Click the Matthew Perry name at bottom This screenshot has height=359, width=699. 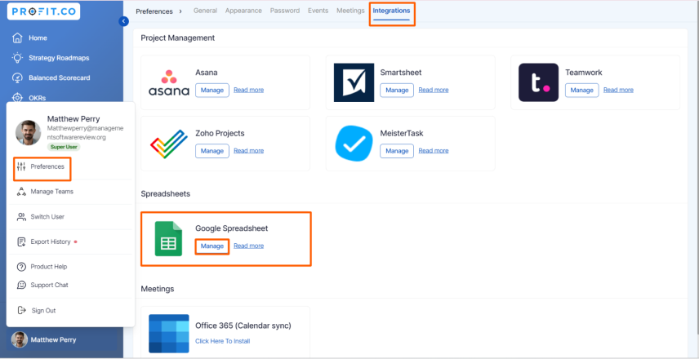53,339
